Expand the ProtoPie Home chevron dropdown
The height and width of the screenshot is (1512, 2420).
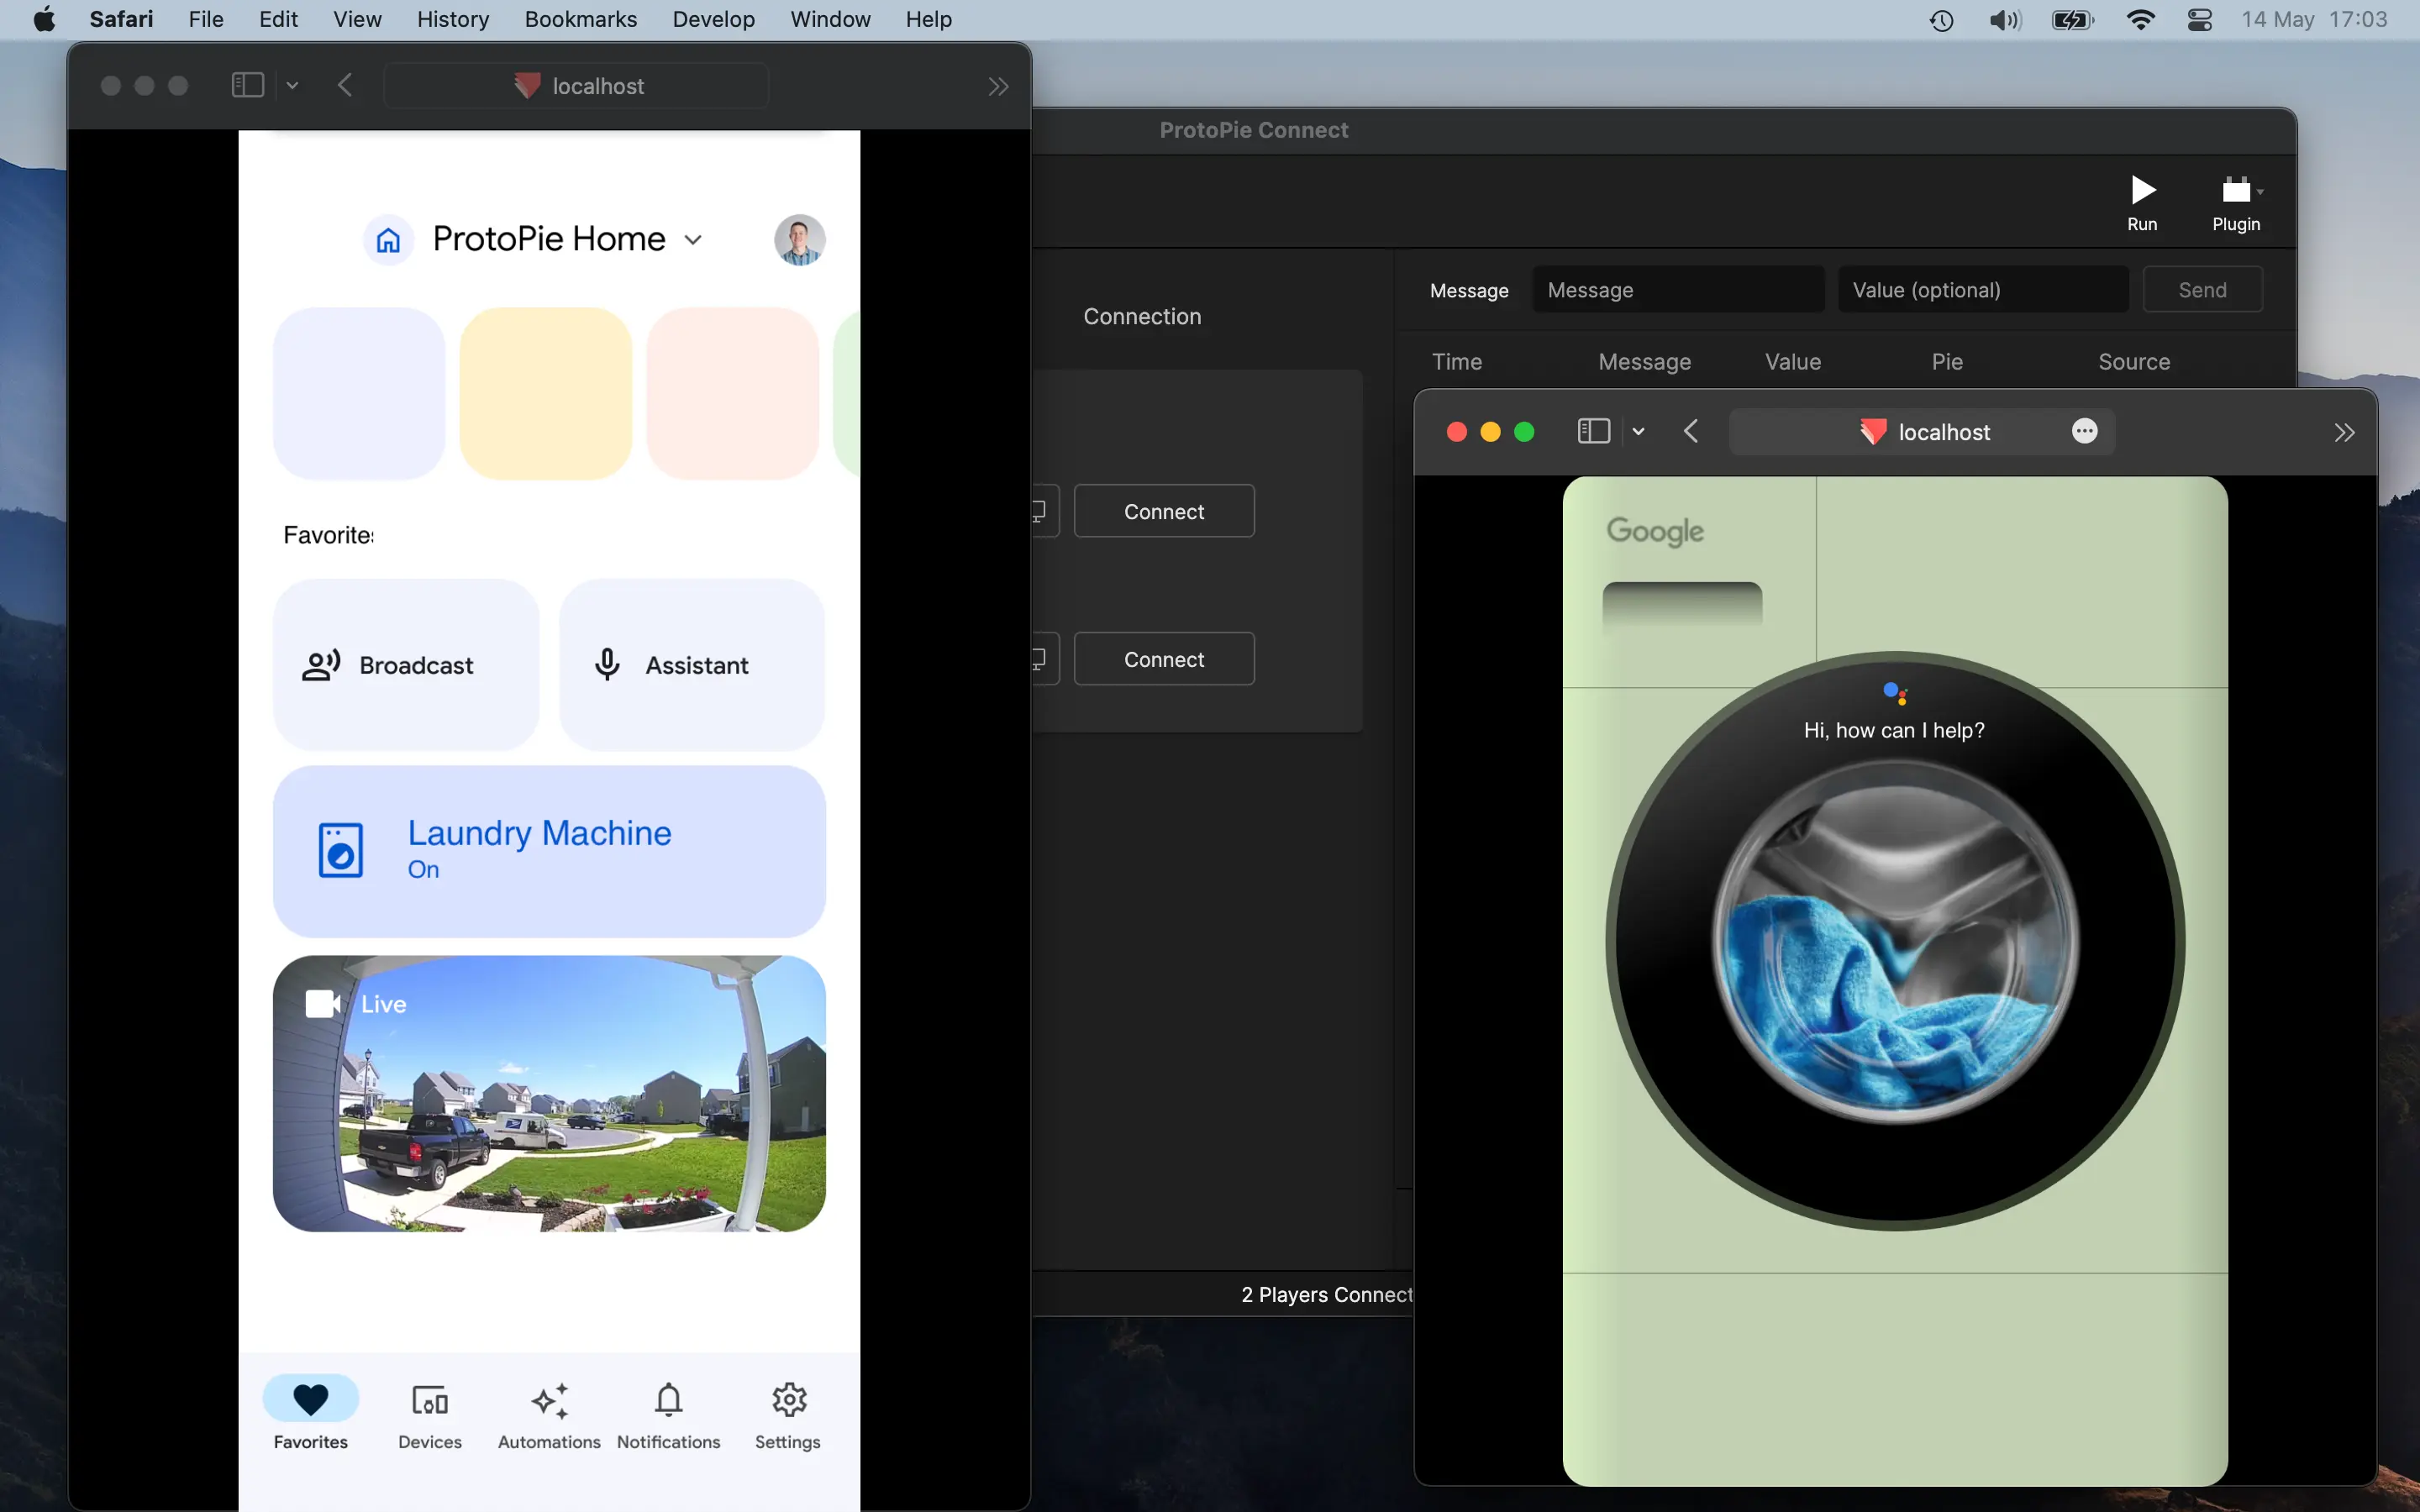pyautogui.click(x=693, y=240)
